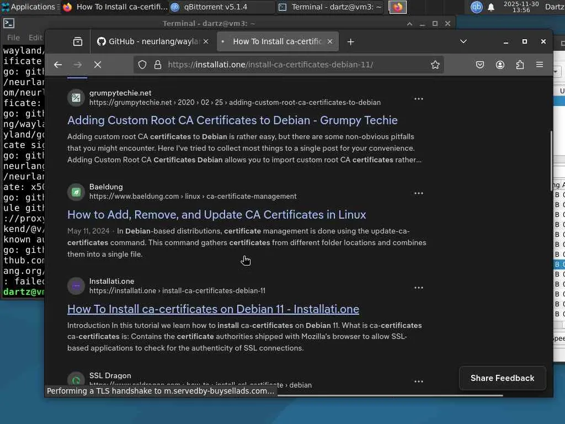Viewport: 565px width, 424px height.
Task: Click Installati.one site favicon
Action: pos(76,287)
